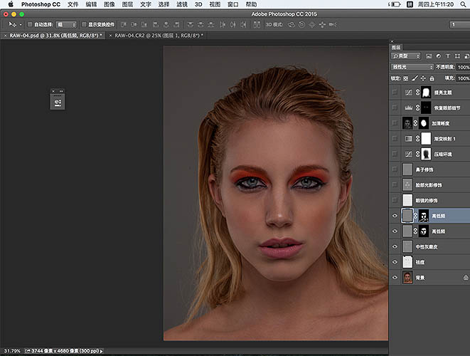Click the lock transparent pixels icon
470x356 pixels.
[405, 78]
